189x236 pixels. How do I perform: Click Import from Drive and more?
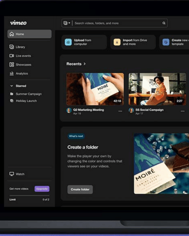(x=133, y=42)
